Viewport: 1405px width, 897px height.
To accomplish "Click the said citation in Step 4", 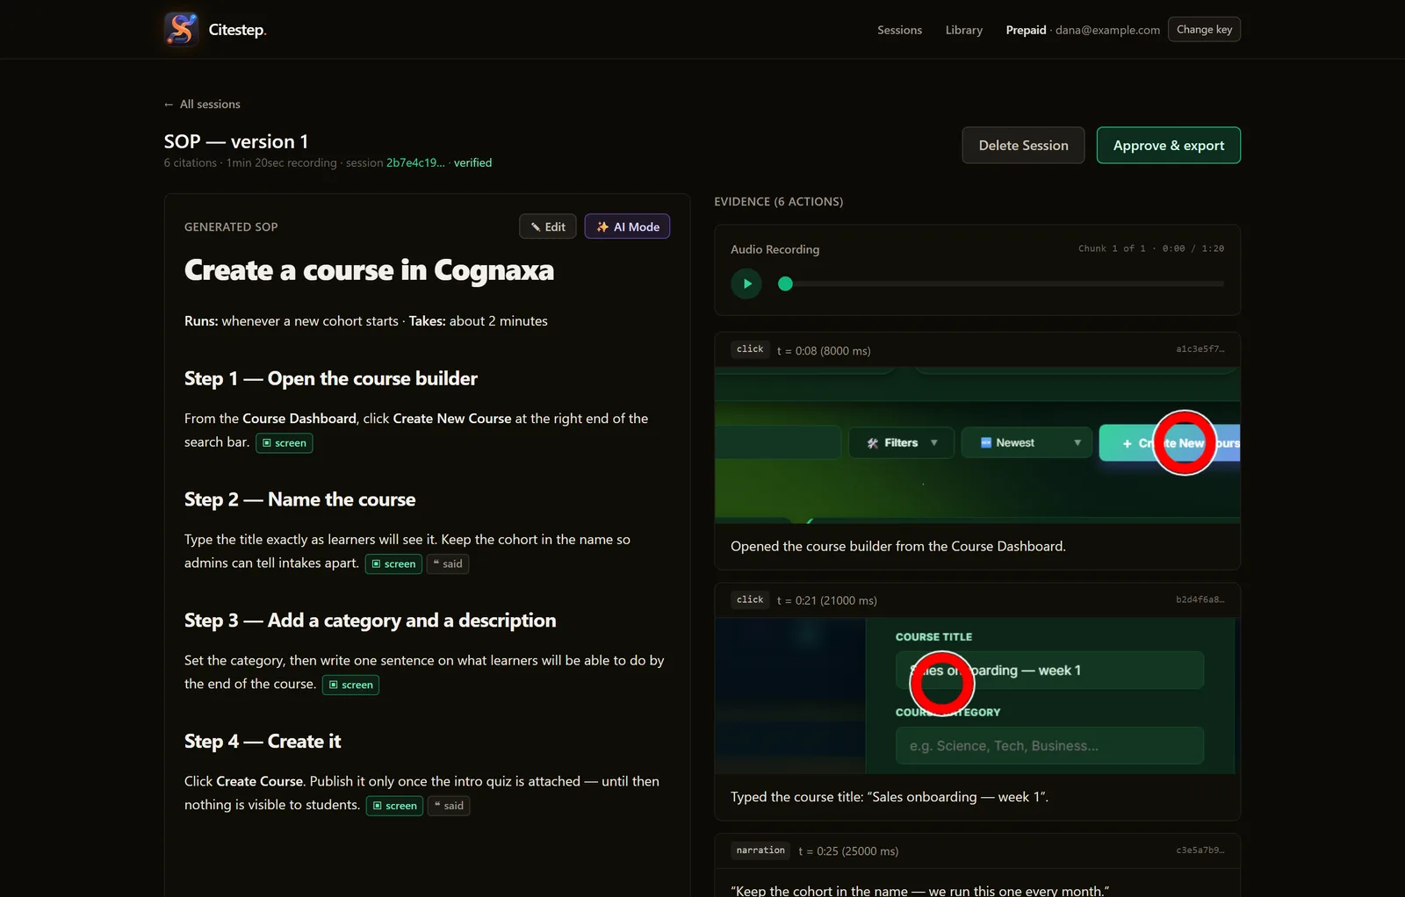I will 449,806.
